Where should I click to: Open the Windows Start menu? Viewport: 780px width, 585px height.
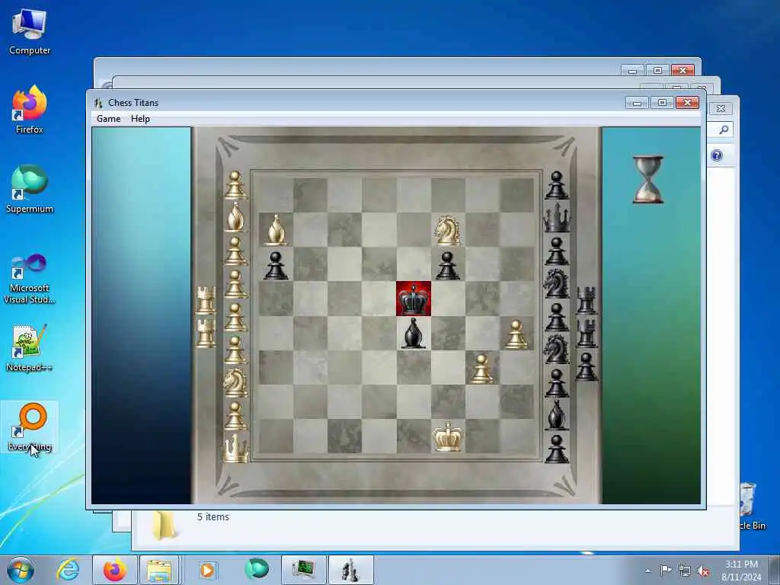click(21, 570)
